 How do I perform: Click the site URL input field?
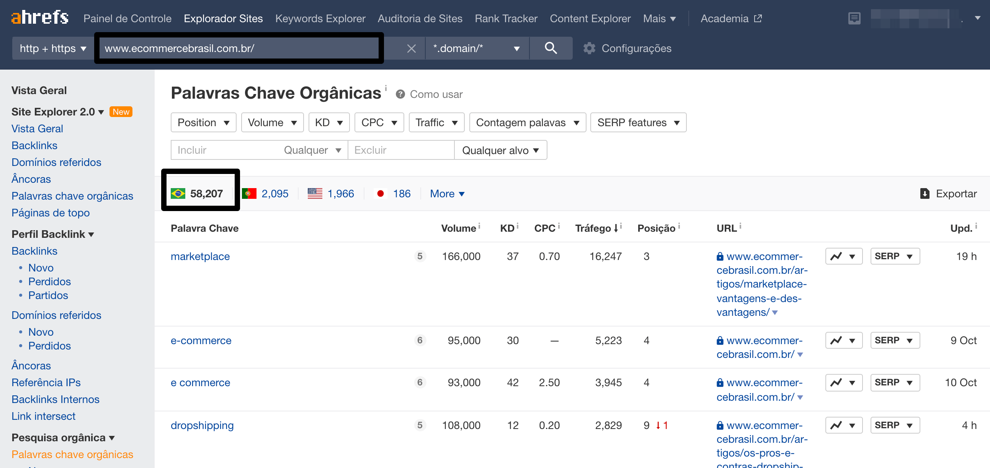(x=238, y=49)
